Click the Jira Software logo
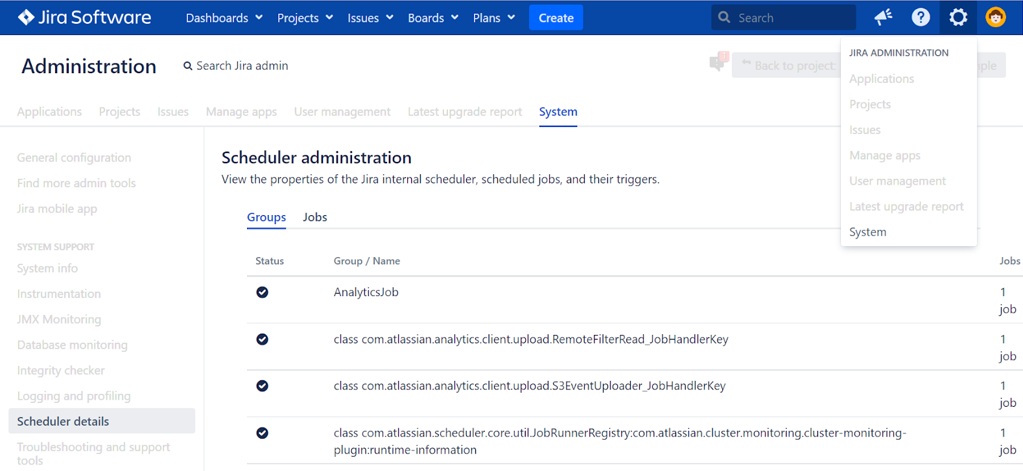The image size is (1023, 471). pyautogui.click(x=84, y=17)
